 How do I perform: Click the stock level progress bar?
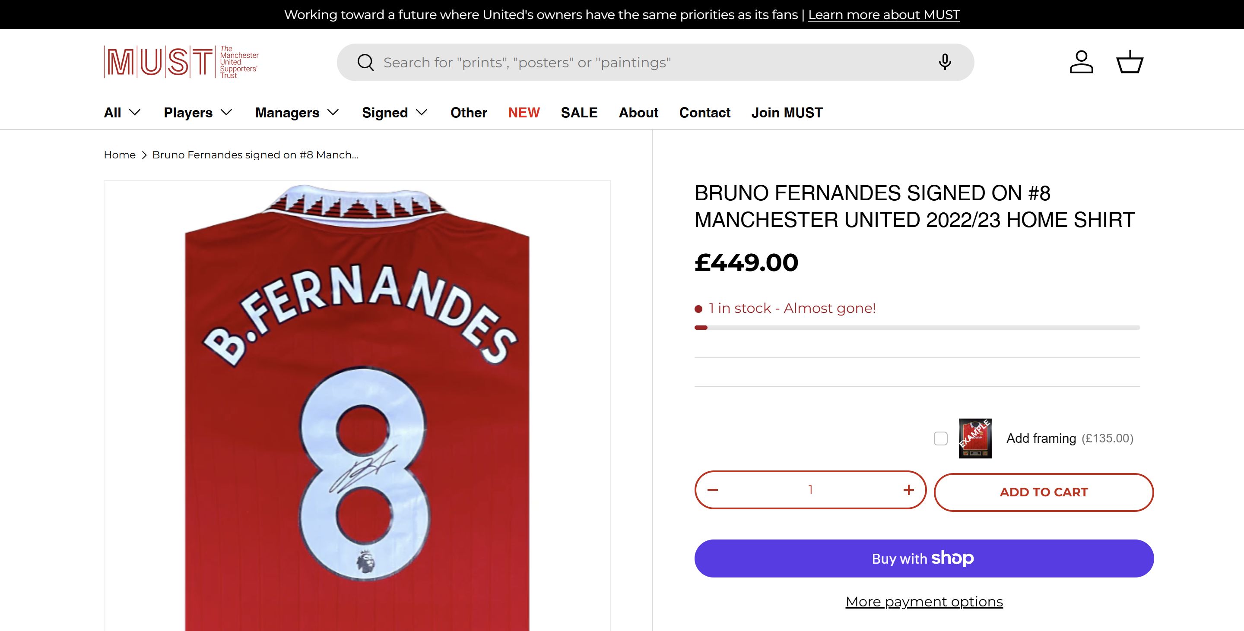[917, 328]
